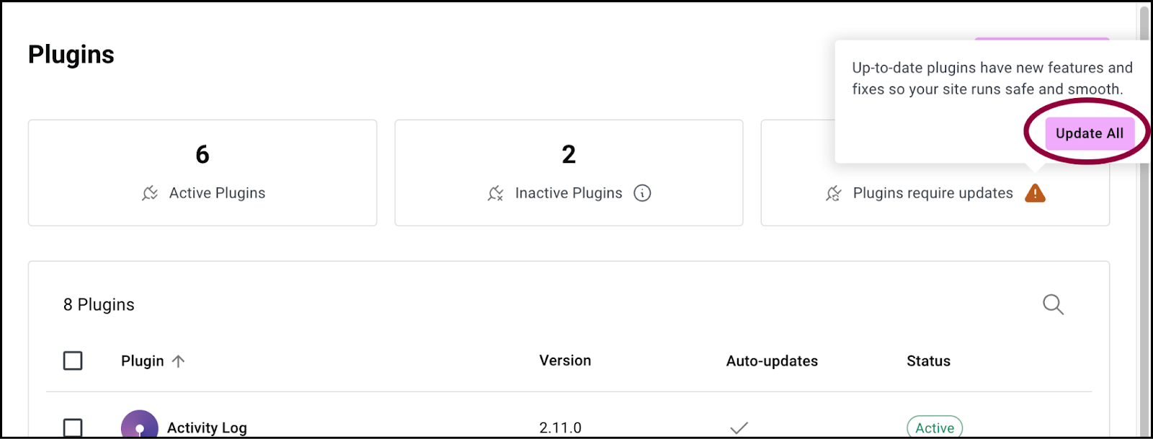Screen dimensions: 1153x439
Task: Click the plugin updates refresh-plug icon
Action: pos(834,193)
